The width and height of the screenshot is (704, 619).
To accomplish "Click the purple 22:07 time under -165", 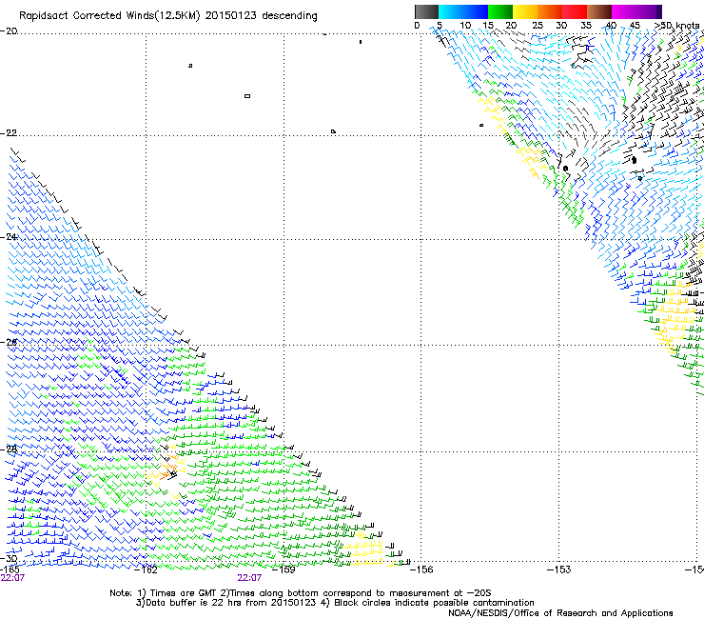I will [12, 578].
